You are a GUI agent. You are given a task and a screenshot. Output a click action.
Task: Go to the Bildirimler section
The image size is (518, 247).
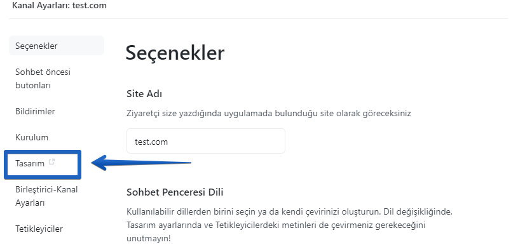(x=35, y=111)
